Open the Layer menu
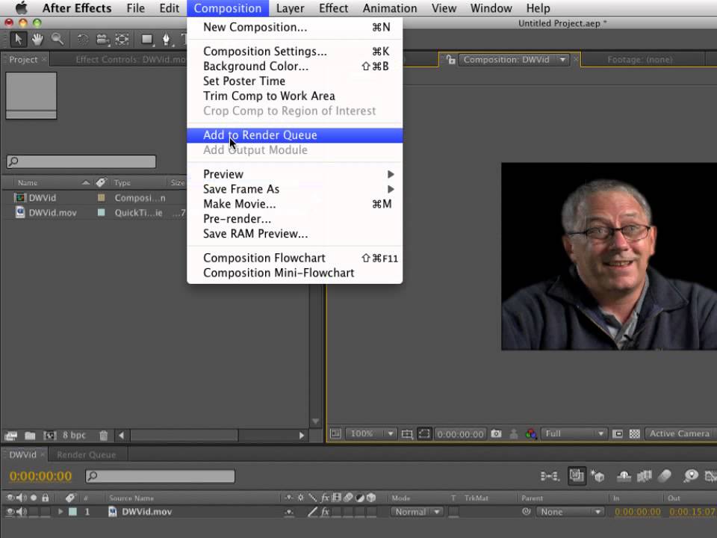 click(x=290, y=8)
